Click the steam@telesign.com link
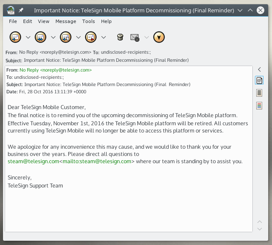Screen dimensions: 272x245 (x=34, y=161)
